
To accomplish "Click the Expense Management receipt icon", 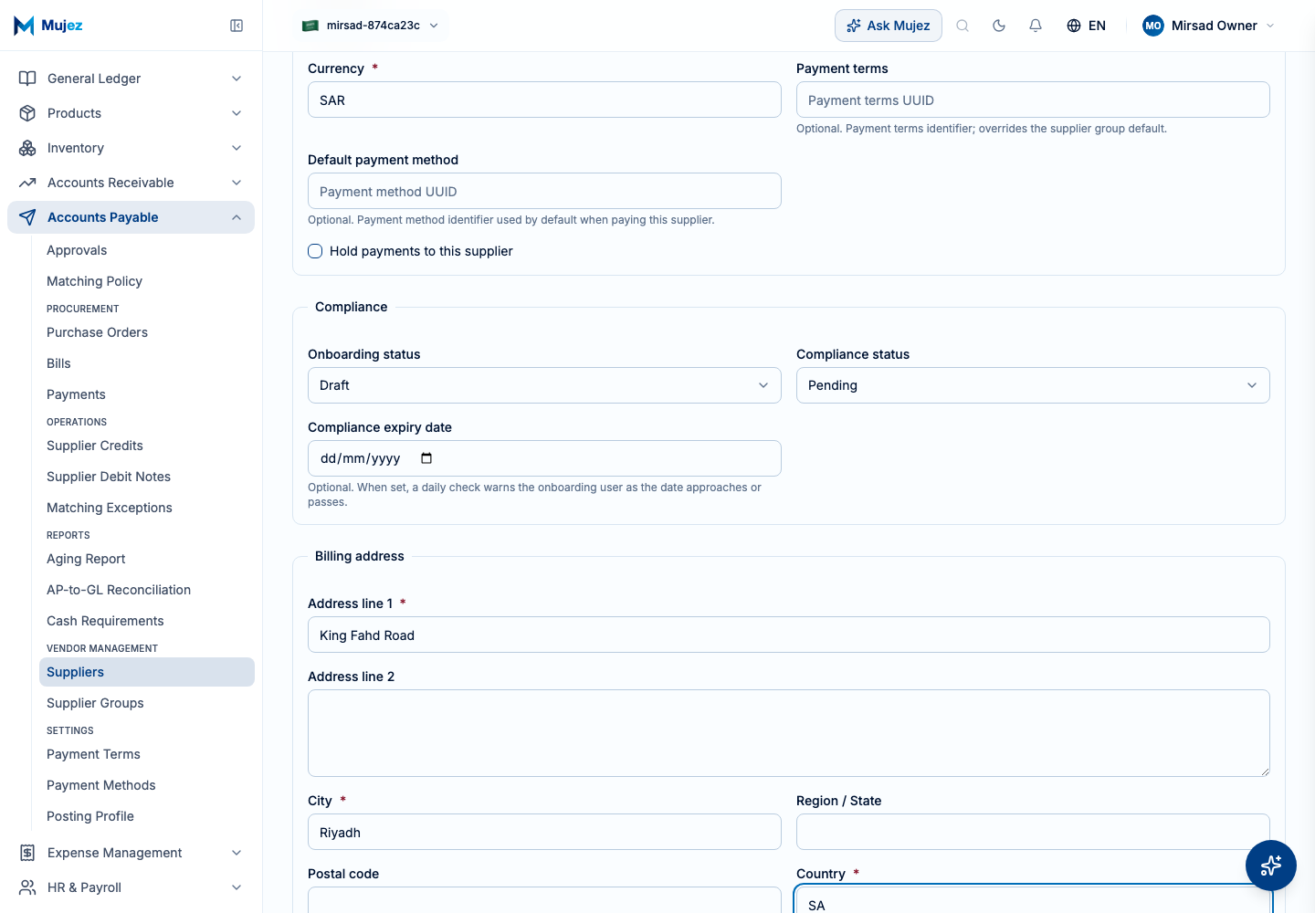I will pos(27,853).
